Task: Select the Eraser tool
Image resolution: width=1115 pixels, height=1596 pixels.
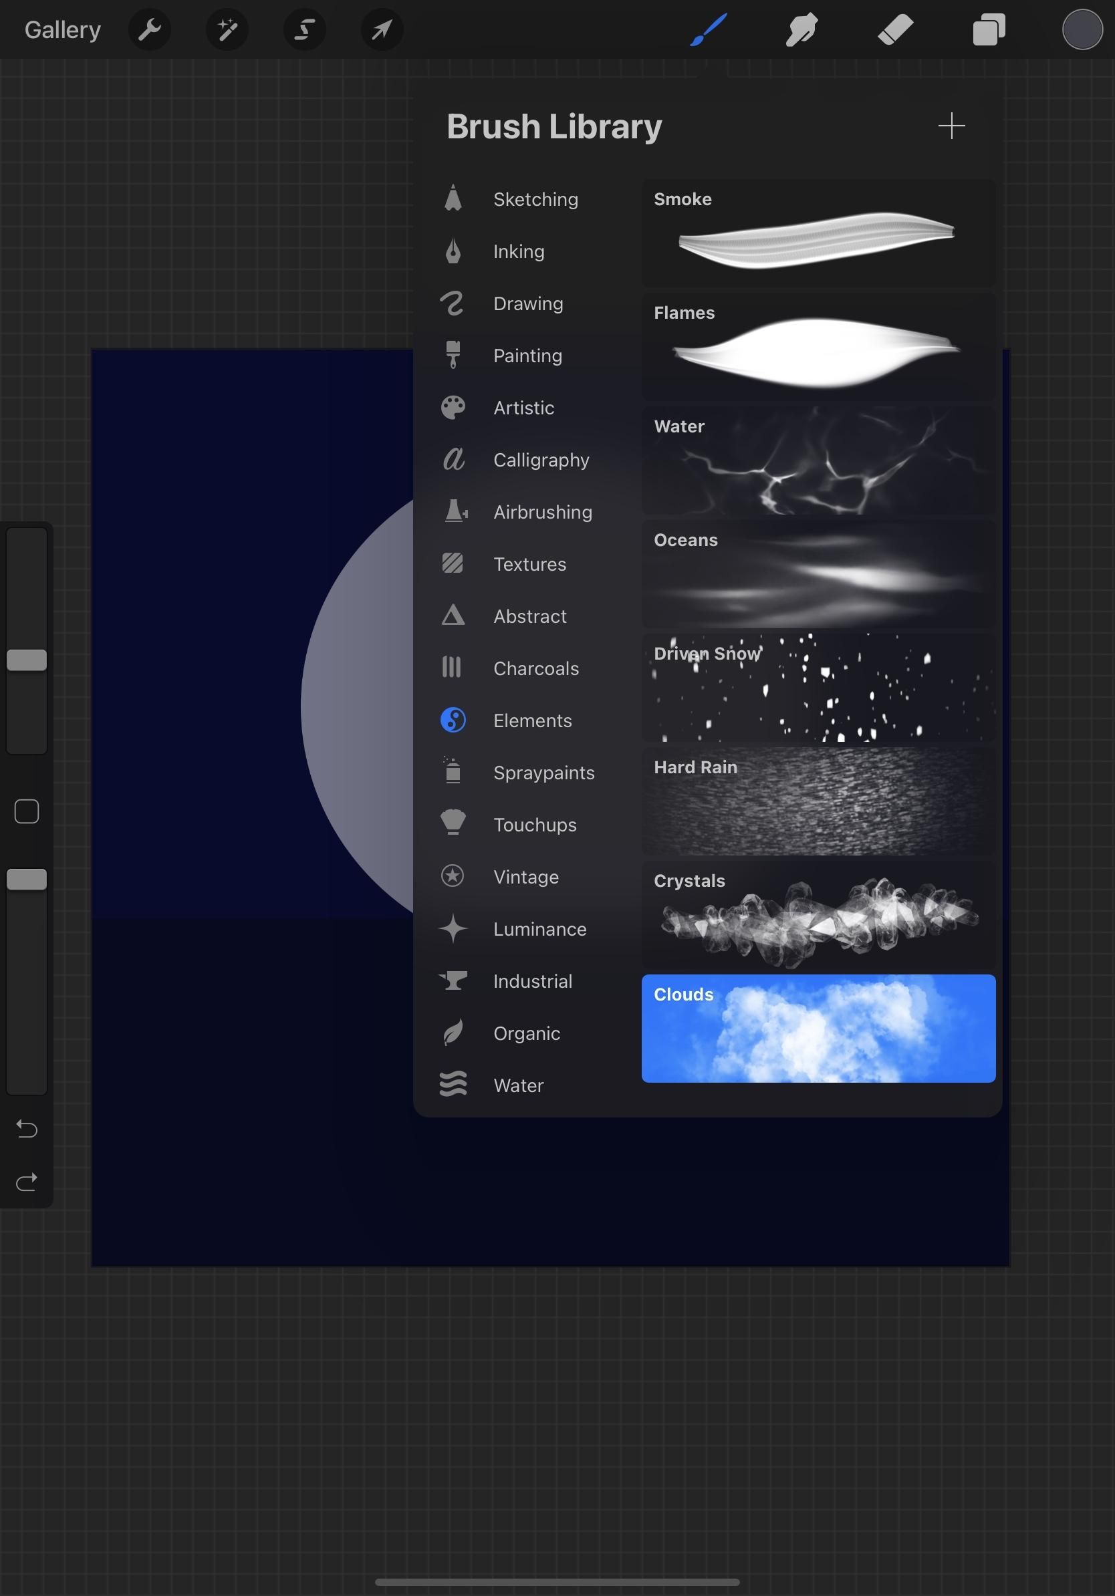Action: click(895, 30)
